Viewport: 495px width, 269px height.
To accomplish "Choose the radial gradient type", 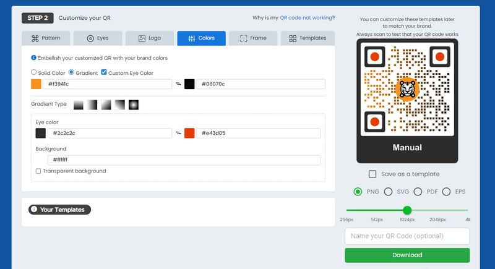I will 134,105.
